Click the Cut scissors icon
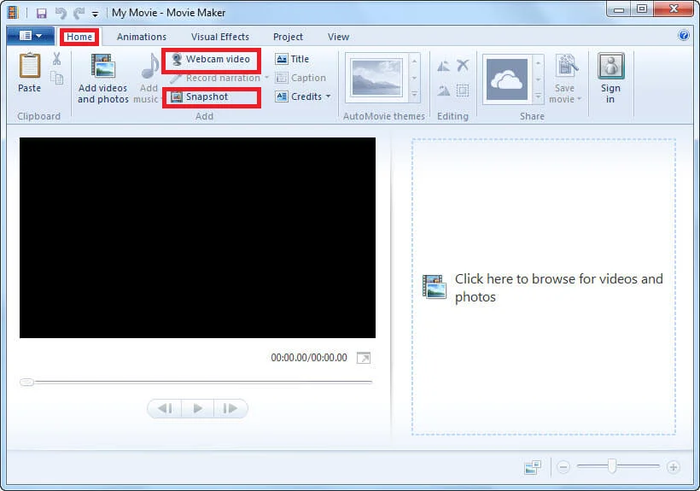The height and width of the screenshot is (491, 700). [56, 59]
